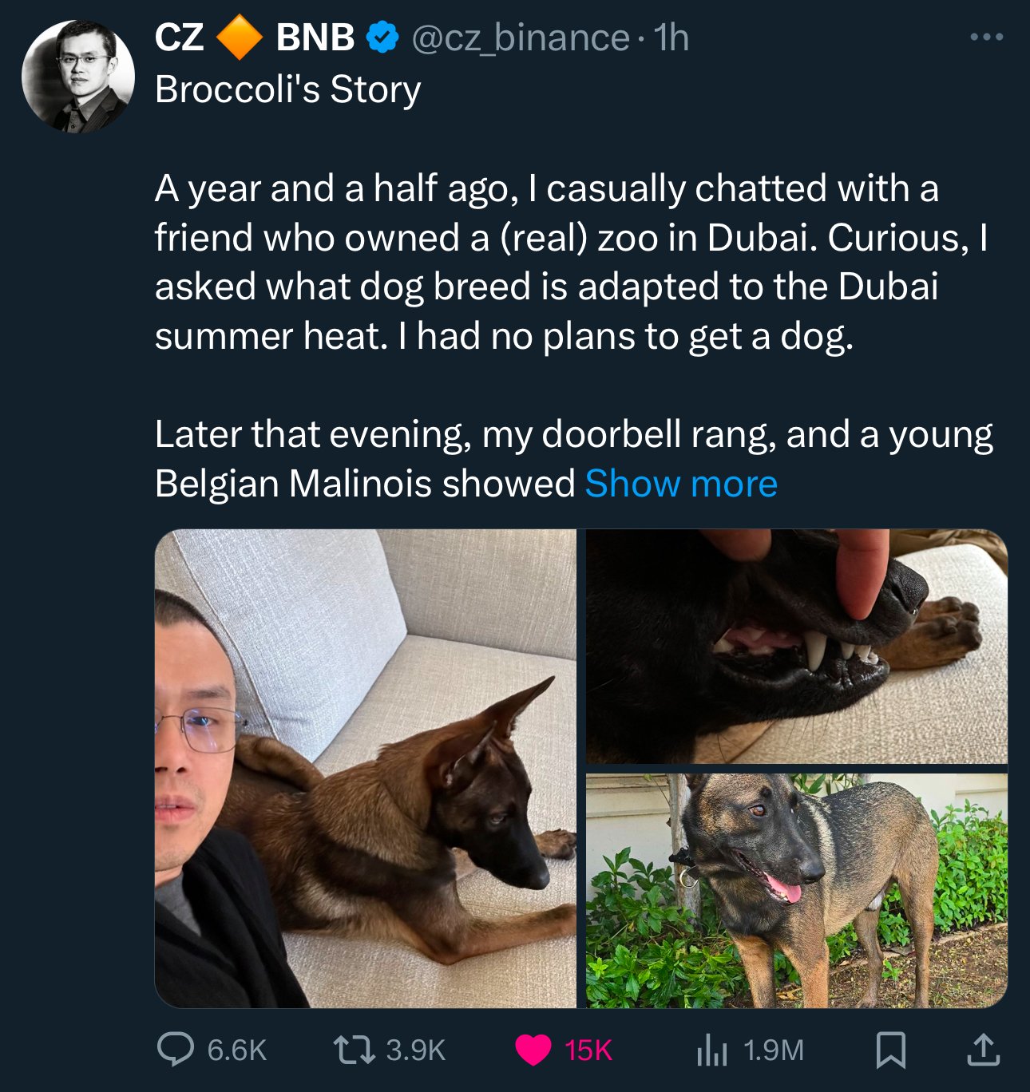Open the three-dot more options menu
This screenshot has width=1030, height=1092.
[986, 37]
